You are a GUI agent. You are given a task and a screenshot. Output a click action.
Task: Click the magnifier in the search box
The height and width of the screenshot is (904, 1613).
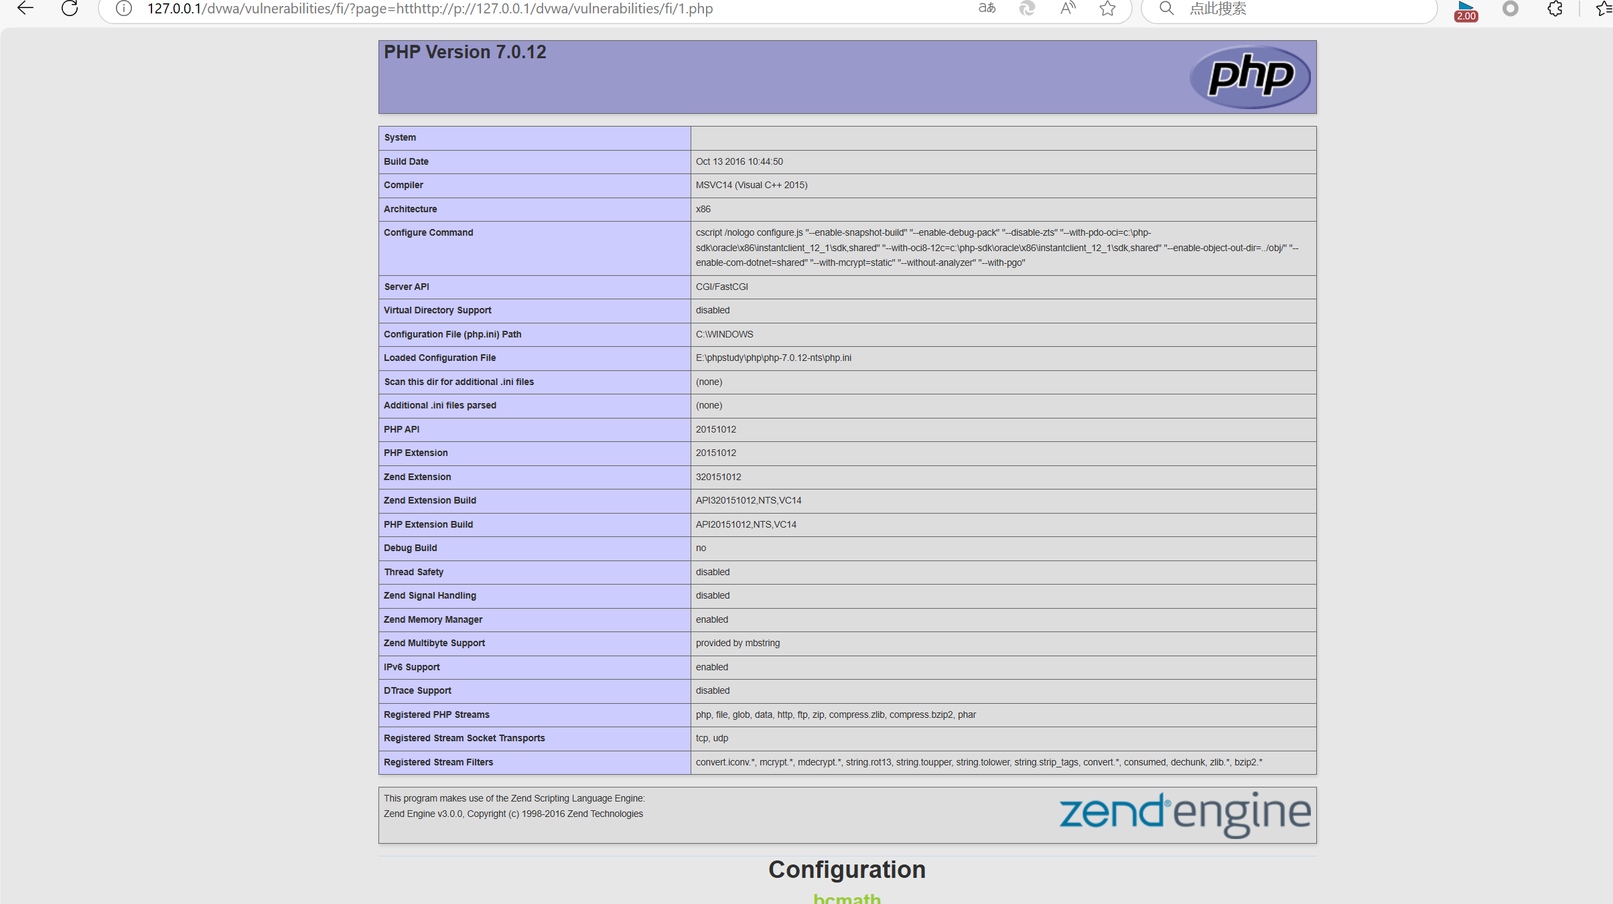[x=1166, y=9]
